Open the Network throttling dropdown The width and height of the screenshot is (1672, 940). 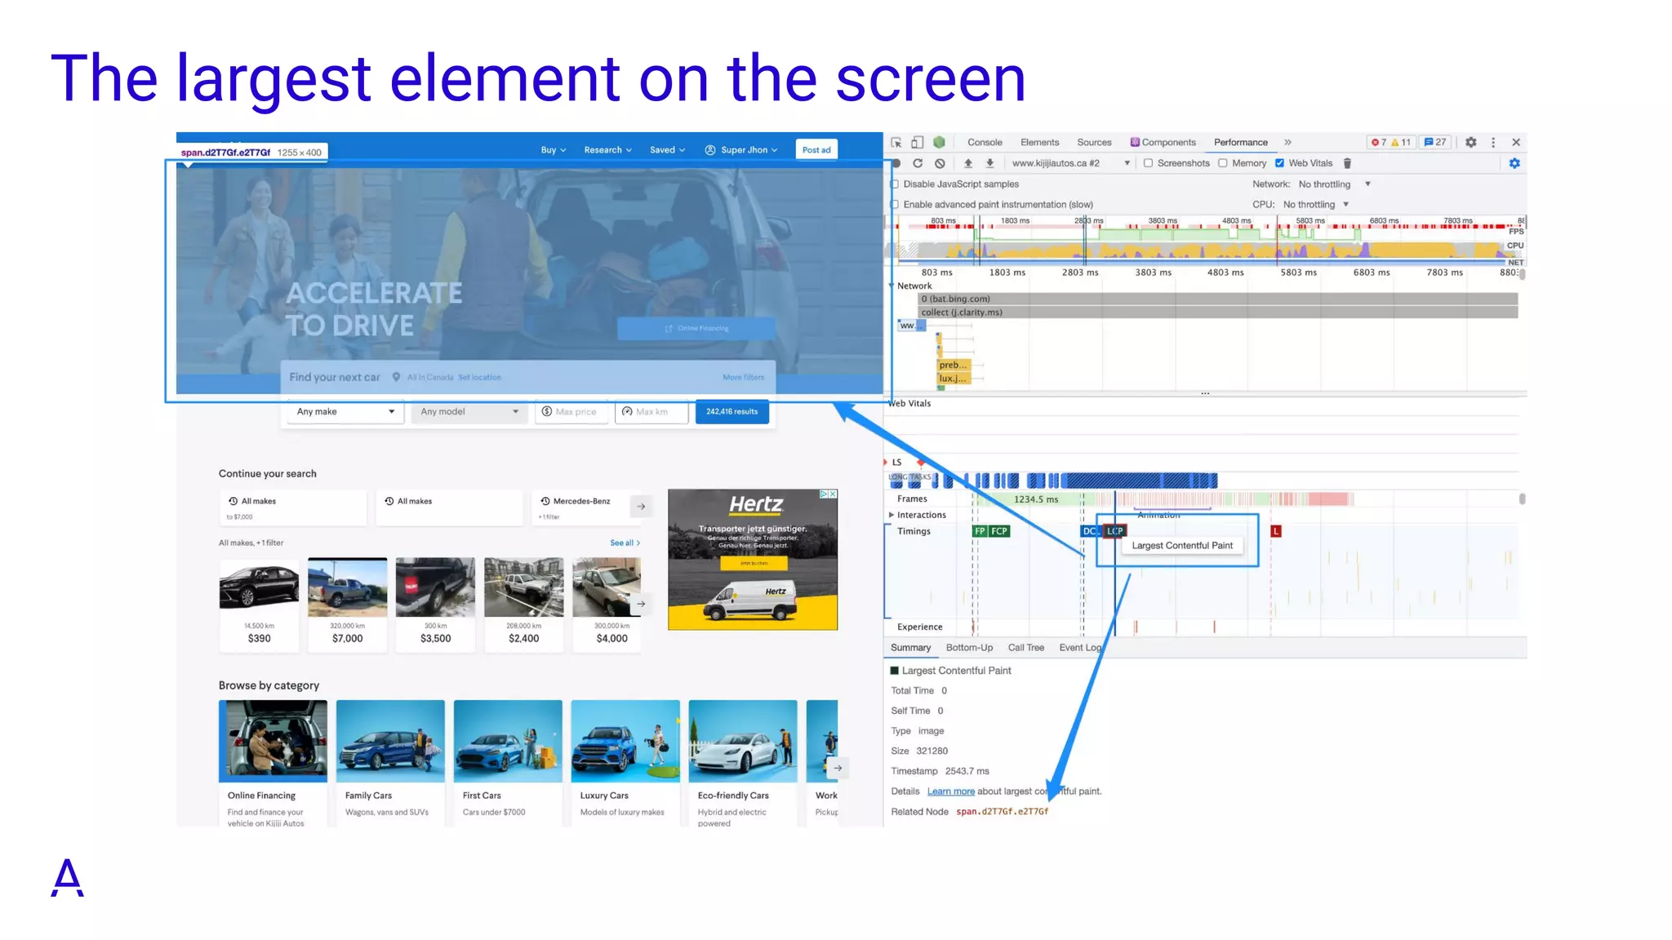click(1335, 184)
